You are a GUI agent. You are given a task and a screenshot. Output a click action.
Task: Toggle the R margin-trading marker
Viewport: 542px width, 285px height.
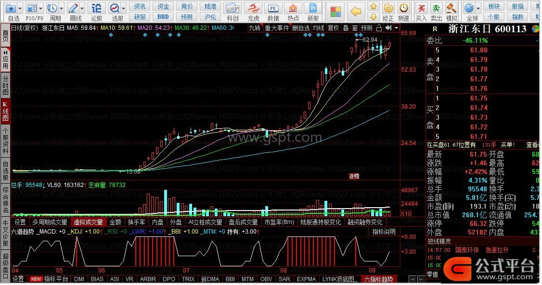coord(435,29)
